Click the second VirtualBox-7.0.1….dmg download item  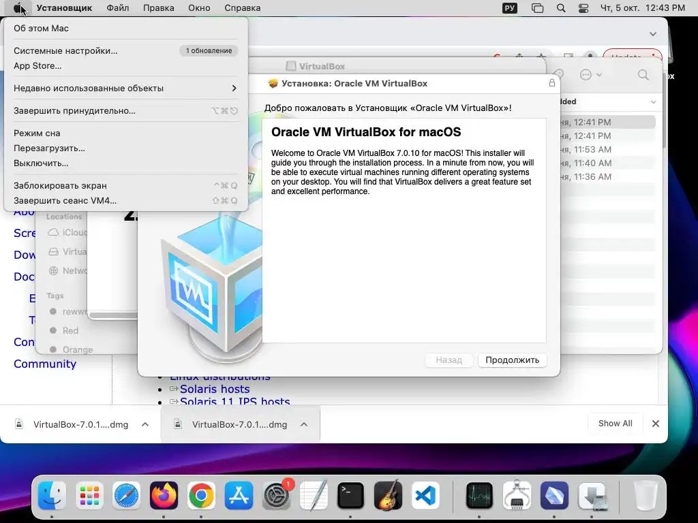pos(239,424)
